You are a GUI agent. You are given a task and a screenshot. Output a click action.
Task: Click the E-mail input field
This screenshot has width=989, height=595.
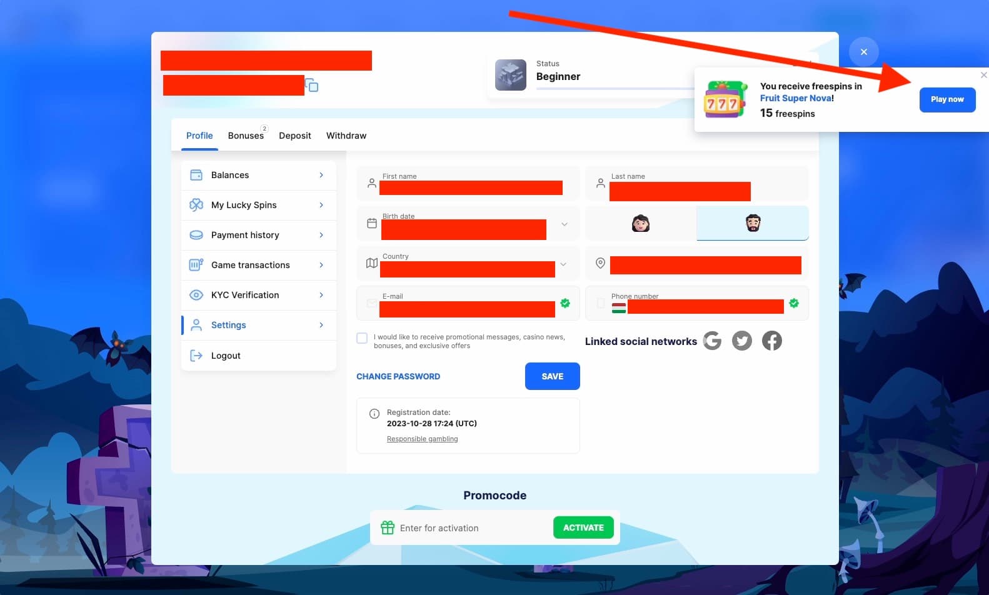pyautogui.click(x=468, y=303)
